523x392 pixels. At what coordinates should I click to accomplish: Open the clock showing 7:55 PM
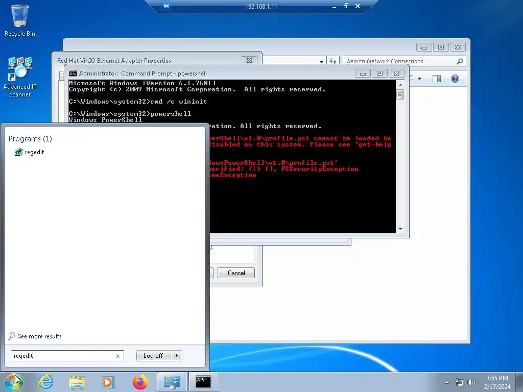tap(497, 382)
